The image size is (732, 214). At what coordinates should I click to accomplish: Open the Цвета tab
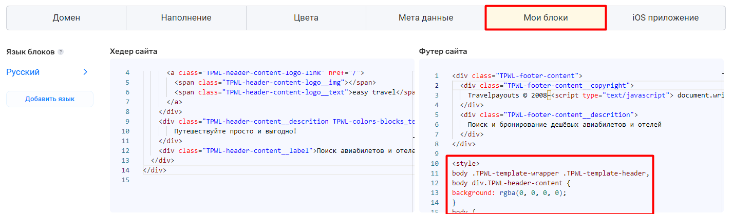(306, 18)
